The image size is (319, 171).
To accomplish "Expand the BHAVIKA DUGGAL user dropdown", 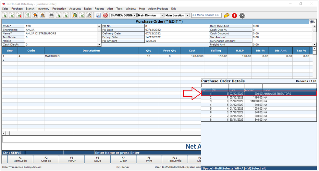I will [x=135, y=15].
